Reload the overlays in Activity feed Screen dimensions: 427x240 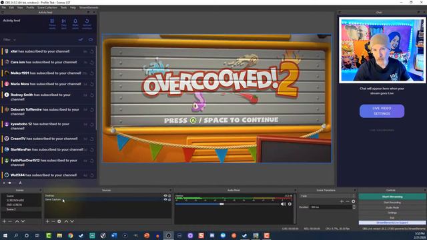pos(87,24)
